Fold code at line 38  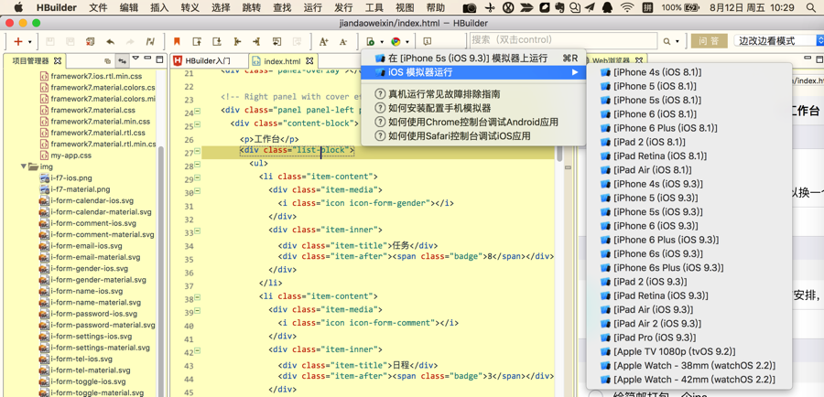(x=198, y=299)
